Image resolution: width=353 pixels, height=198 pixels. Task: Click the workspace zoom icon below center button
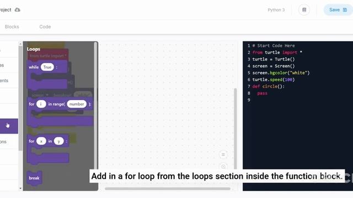point(223,166)
